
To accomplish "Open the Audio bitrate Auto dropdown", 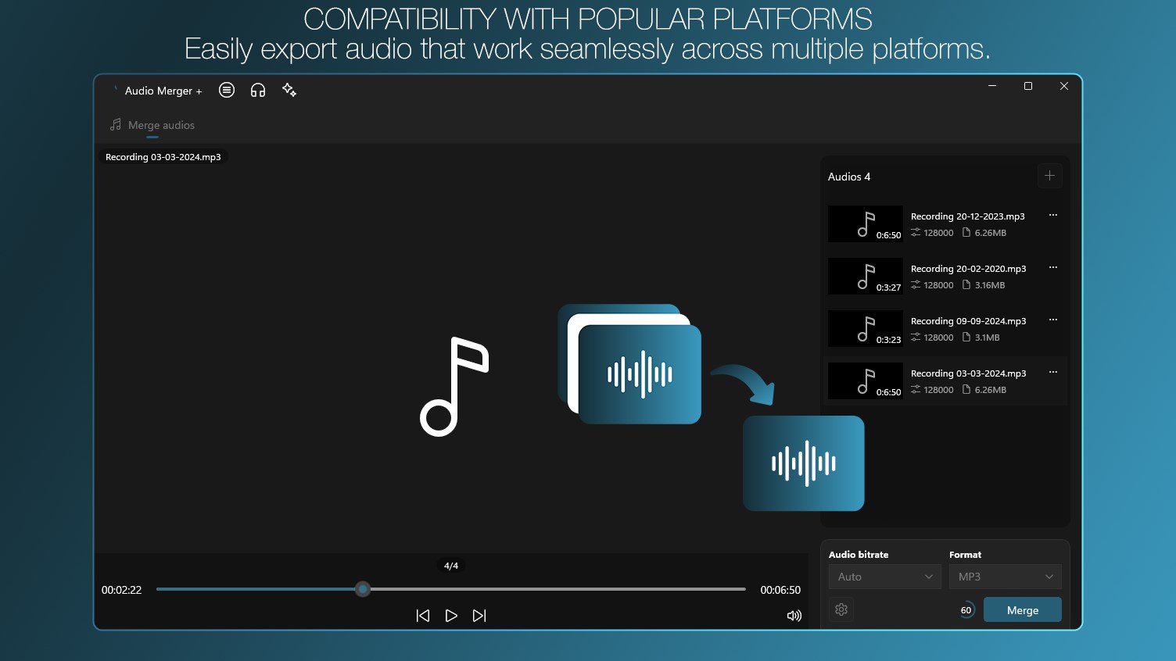I will pos(884,577).
